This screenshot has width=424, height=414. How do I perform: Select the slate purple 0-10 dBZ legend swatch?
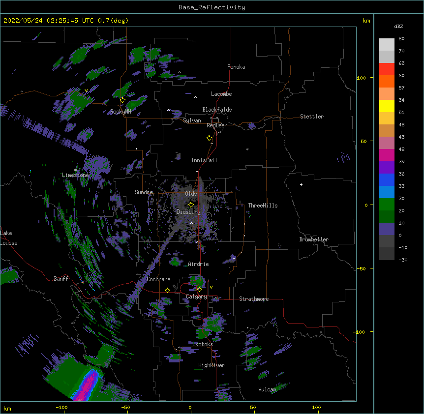coord(387,229)
